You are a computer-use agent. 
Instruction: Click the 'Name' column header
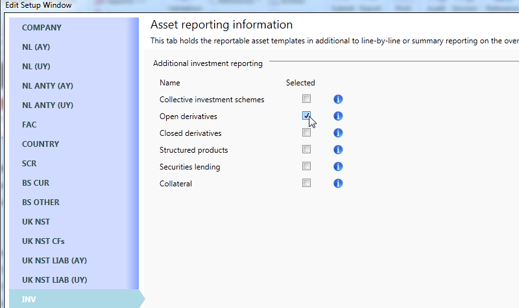point(170,83)
